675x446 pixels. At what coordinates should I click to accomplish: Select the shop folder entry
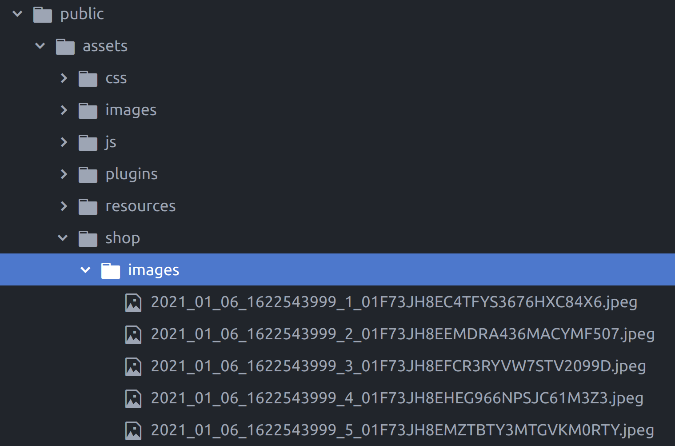[x=122, y=238]
